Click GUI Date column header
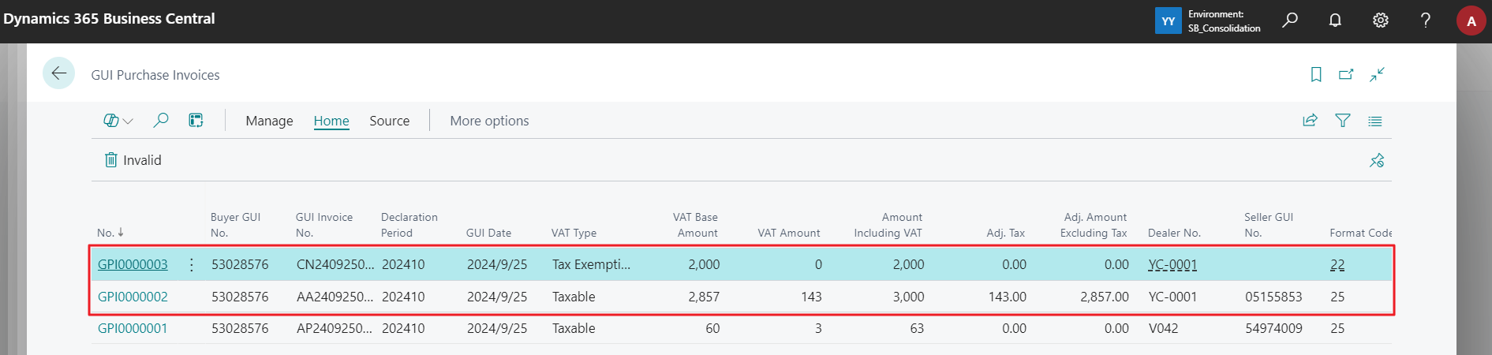 pyautogui.click(x=488, y=233)
